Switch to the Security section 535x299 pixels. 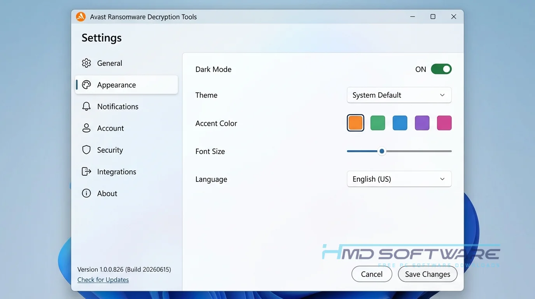pyautogui.click(x=126, y=150)
